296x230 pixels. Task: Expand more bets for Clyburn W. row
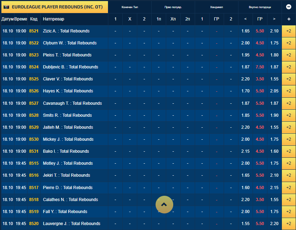click(289, 43)
